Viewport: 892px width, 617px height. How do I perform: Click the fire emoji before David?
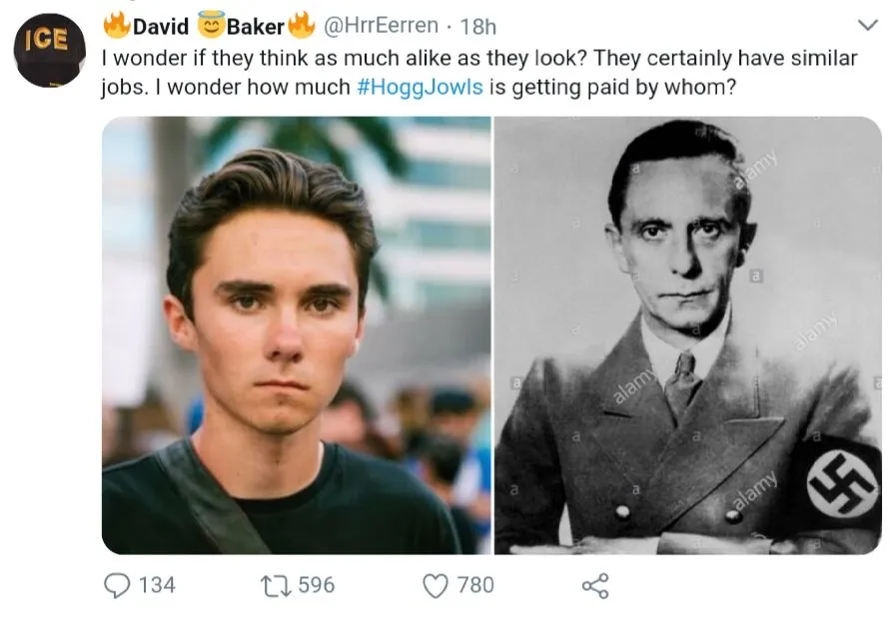(x=117, y=24)
